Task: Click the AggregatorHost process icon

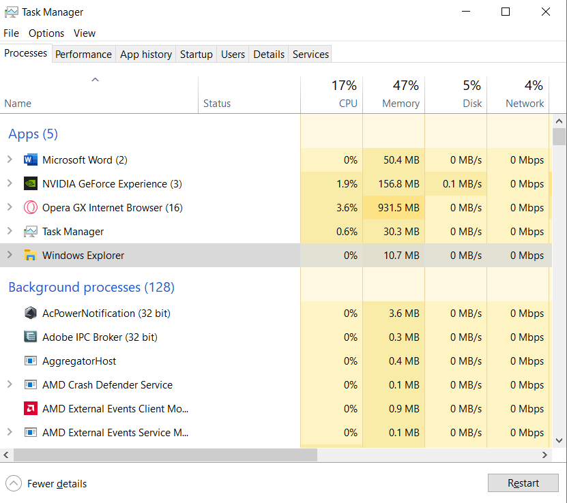Action: tap(31, 361)
